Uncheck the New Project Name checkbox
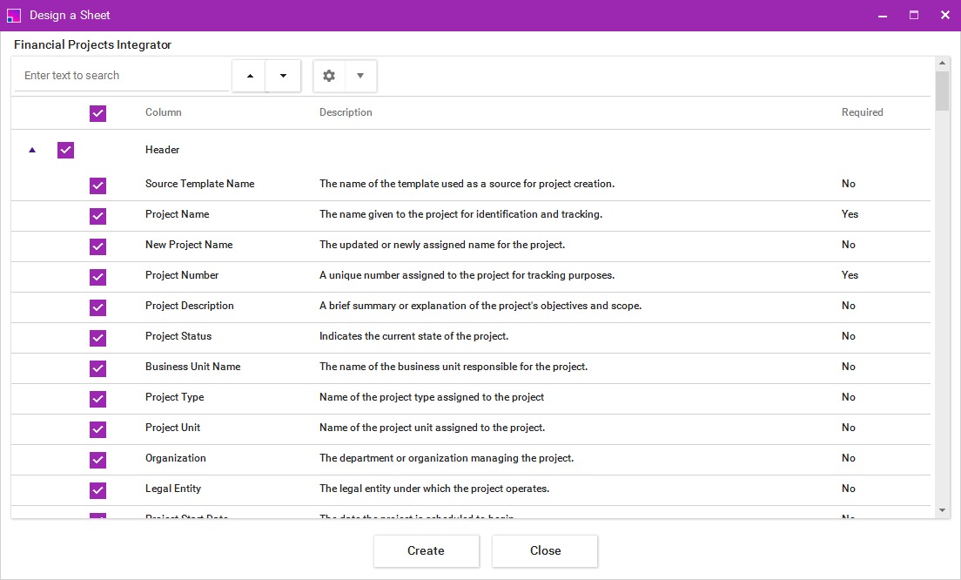This screenshot has width=961, height=580. 98,246
